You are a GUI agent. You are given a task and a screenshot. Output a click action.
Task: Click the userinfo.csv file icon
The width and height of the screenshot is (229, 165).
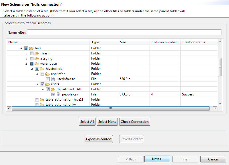click(53, 79)
